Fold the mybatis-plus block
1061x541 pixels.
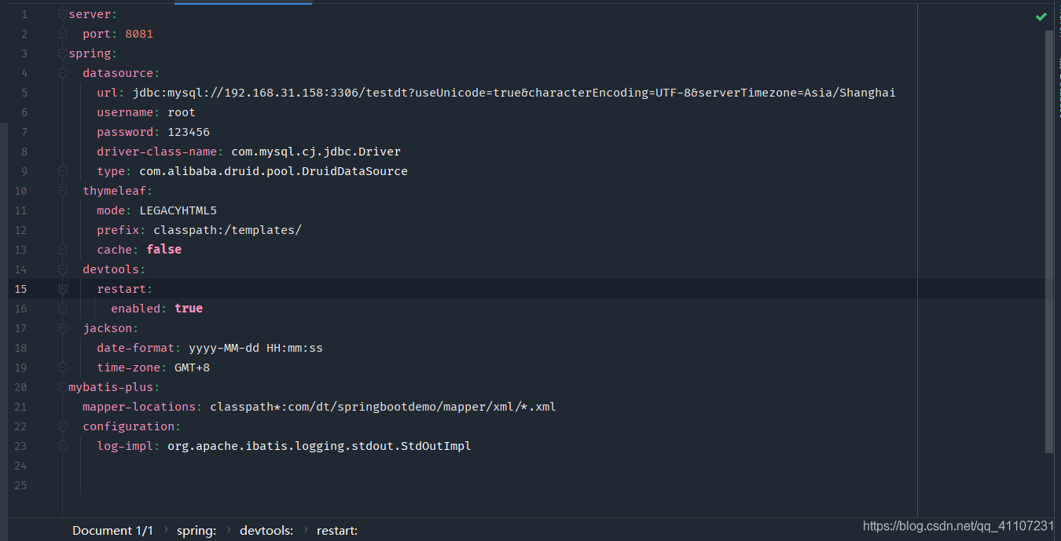click(62, 387)
